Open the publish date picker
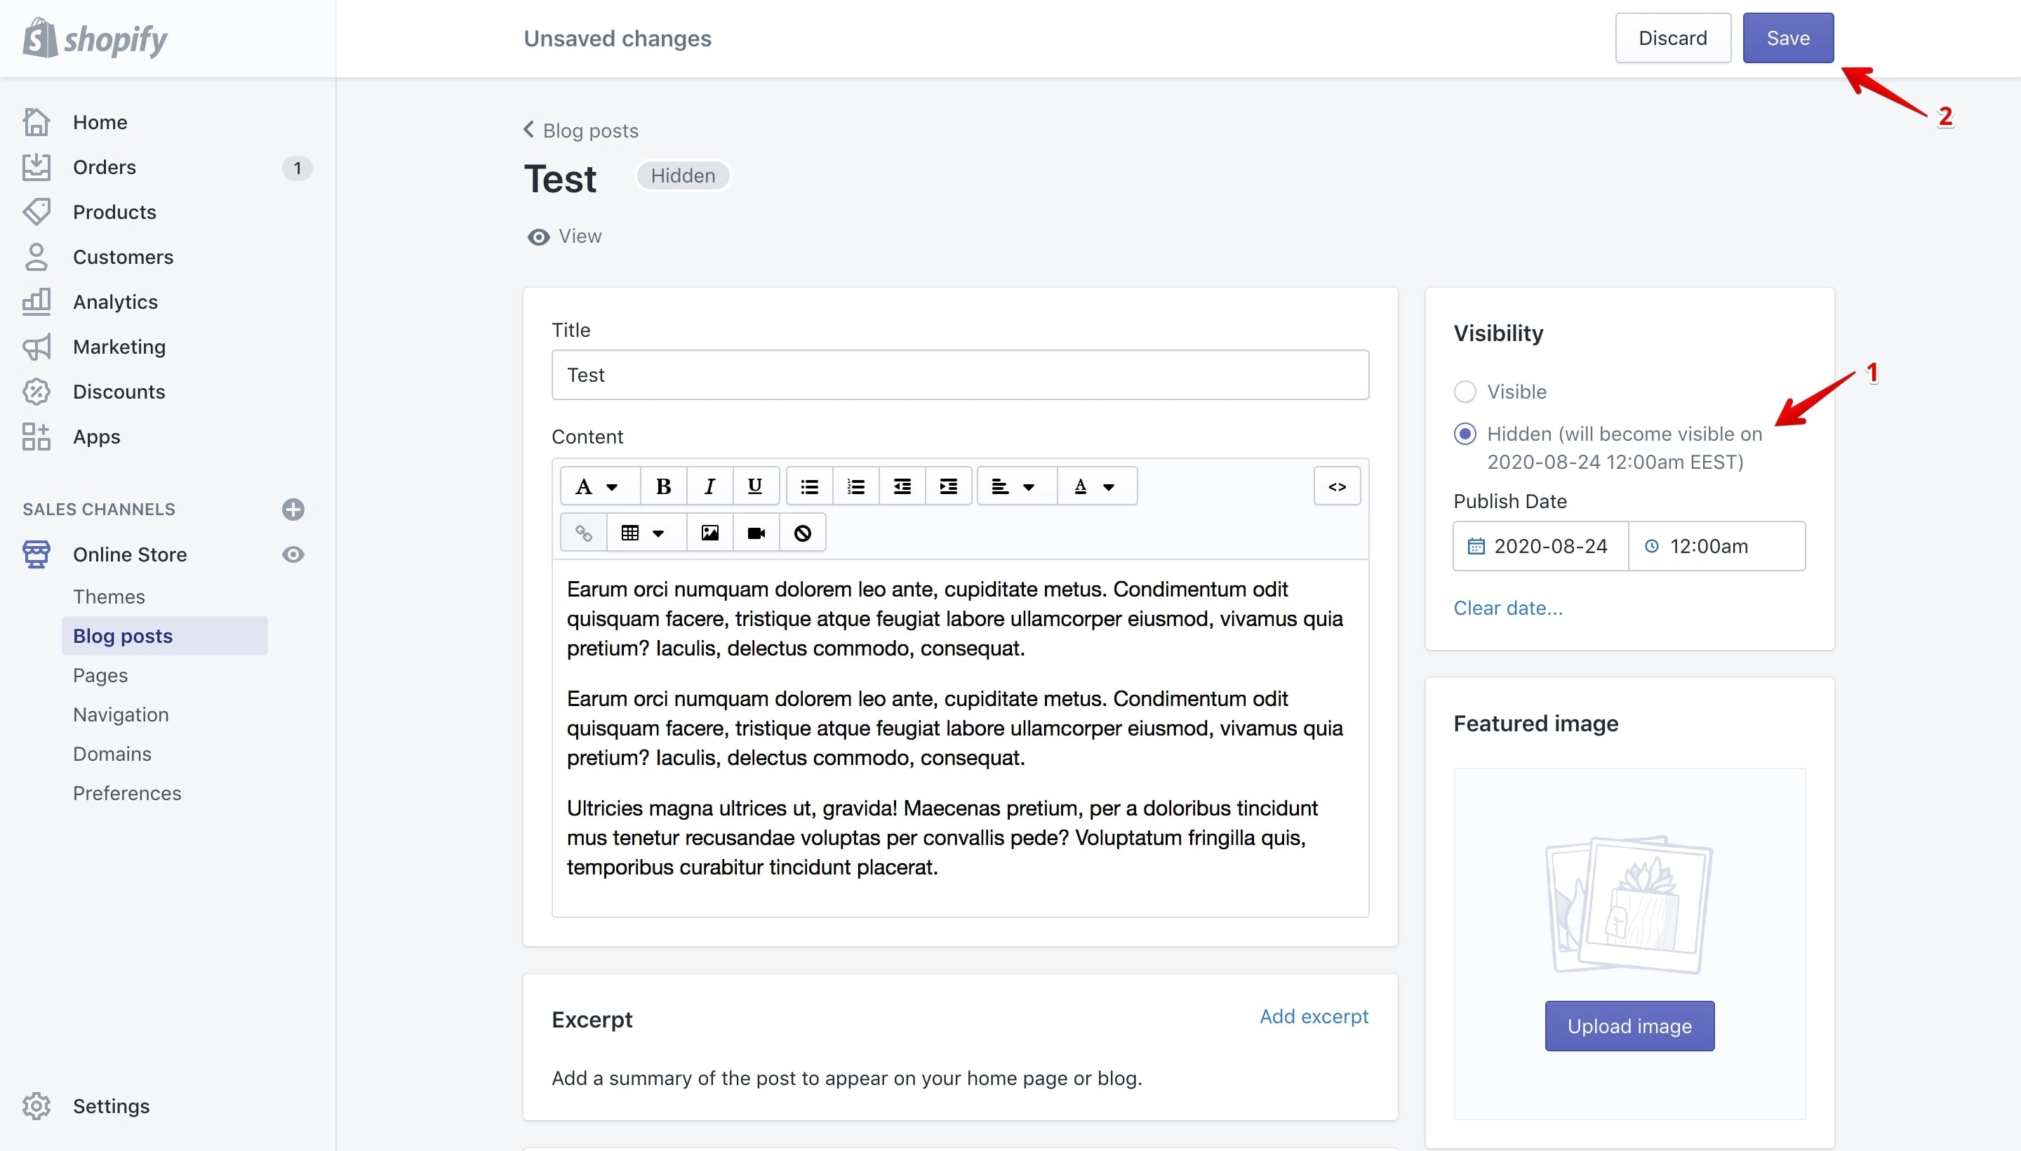2021x1151 pixels. pyautogui.click(x=1540, y=546)
